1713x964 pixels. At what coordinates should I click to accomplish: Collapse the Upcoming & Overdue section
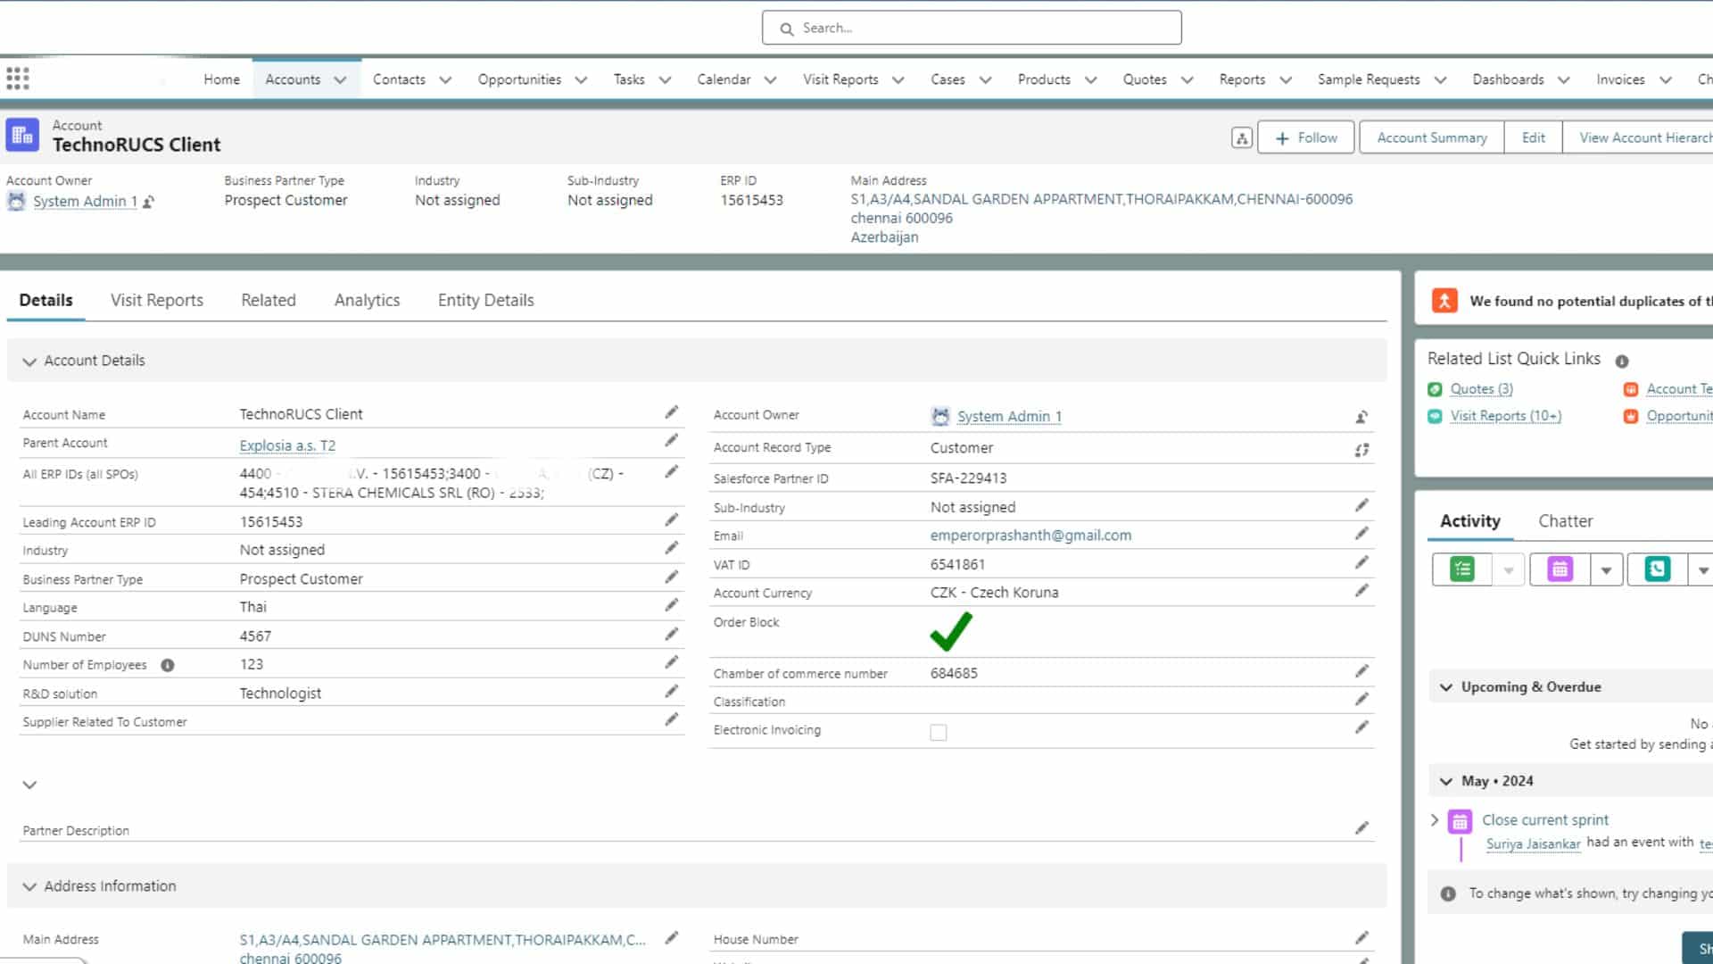[1446, 687]
